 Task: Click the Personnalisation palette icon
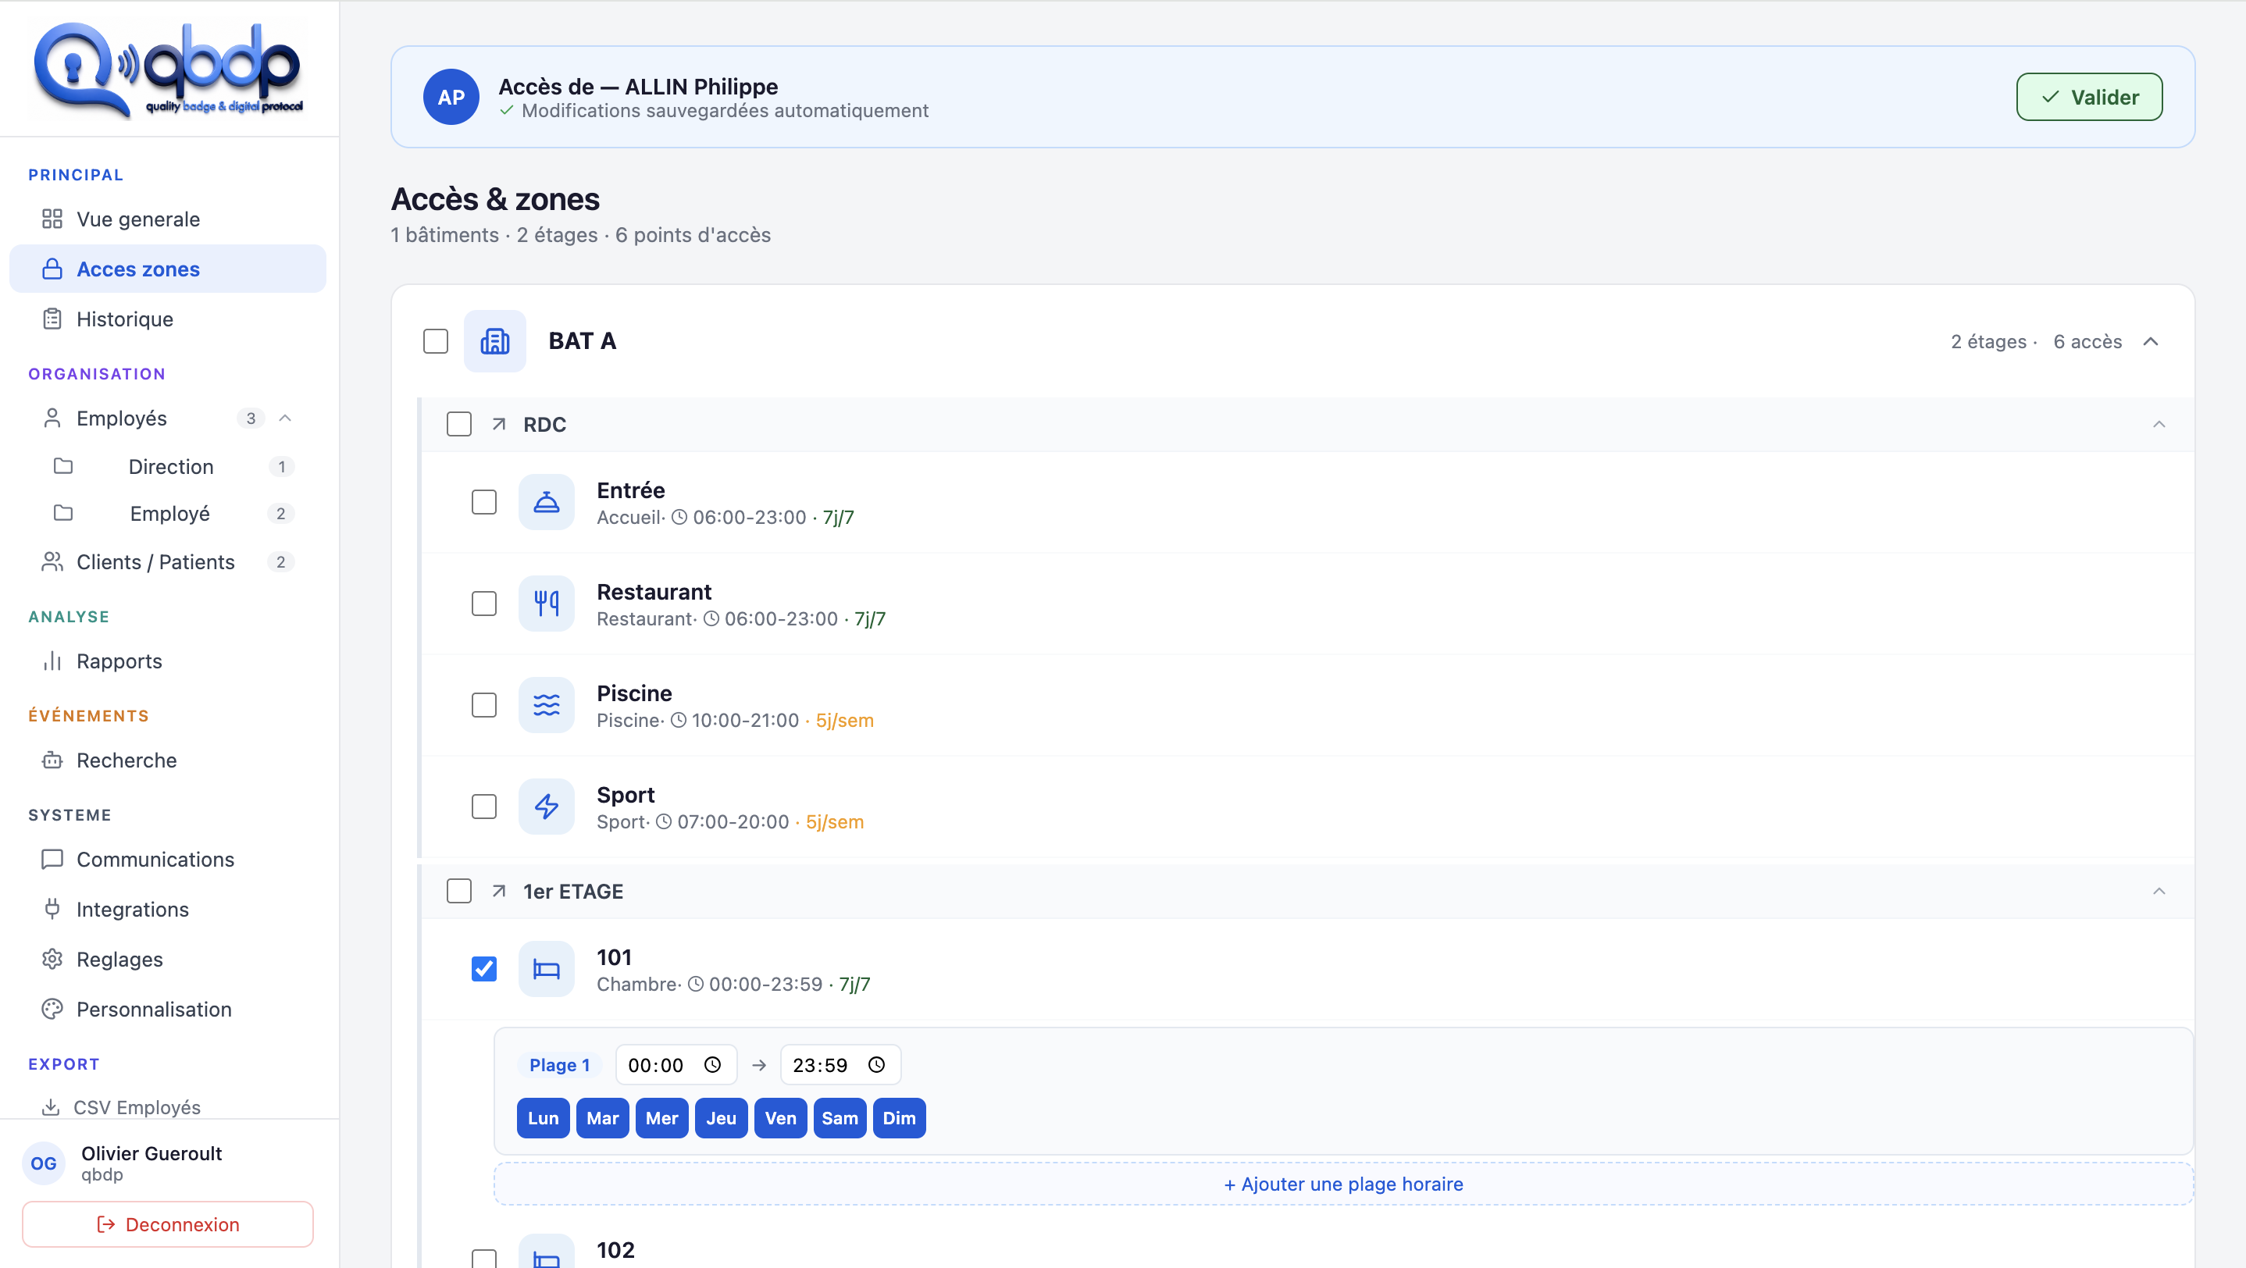(x=52, y=1010)
